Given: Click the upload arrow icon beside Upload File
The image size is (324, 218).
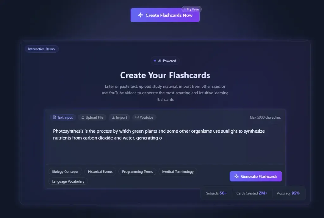Looking at the screenshot, I should pyautogui.click(x=83, y=117).
